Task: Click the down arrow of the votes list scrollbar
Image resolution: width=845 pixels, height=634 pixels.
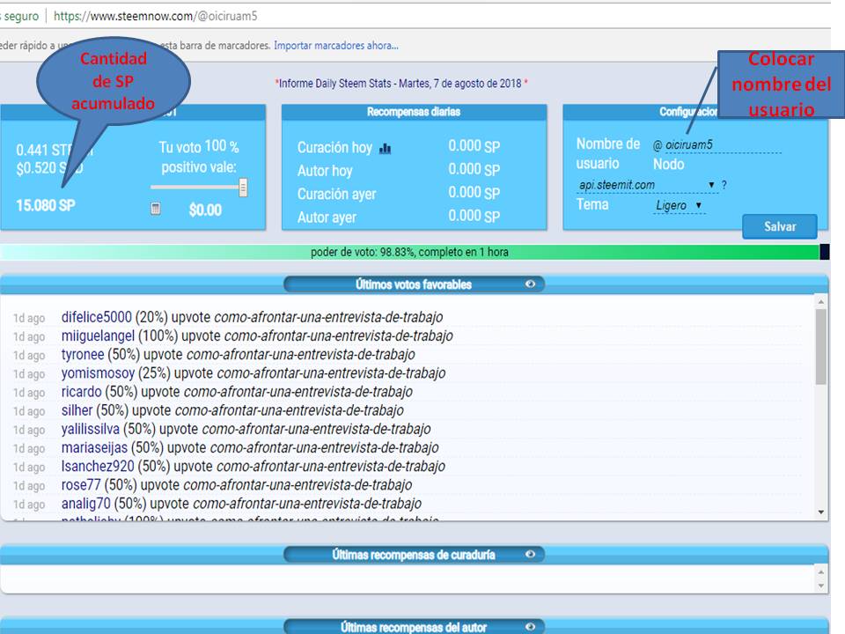Action: click(x=820, y=512)
